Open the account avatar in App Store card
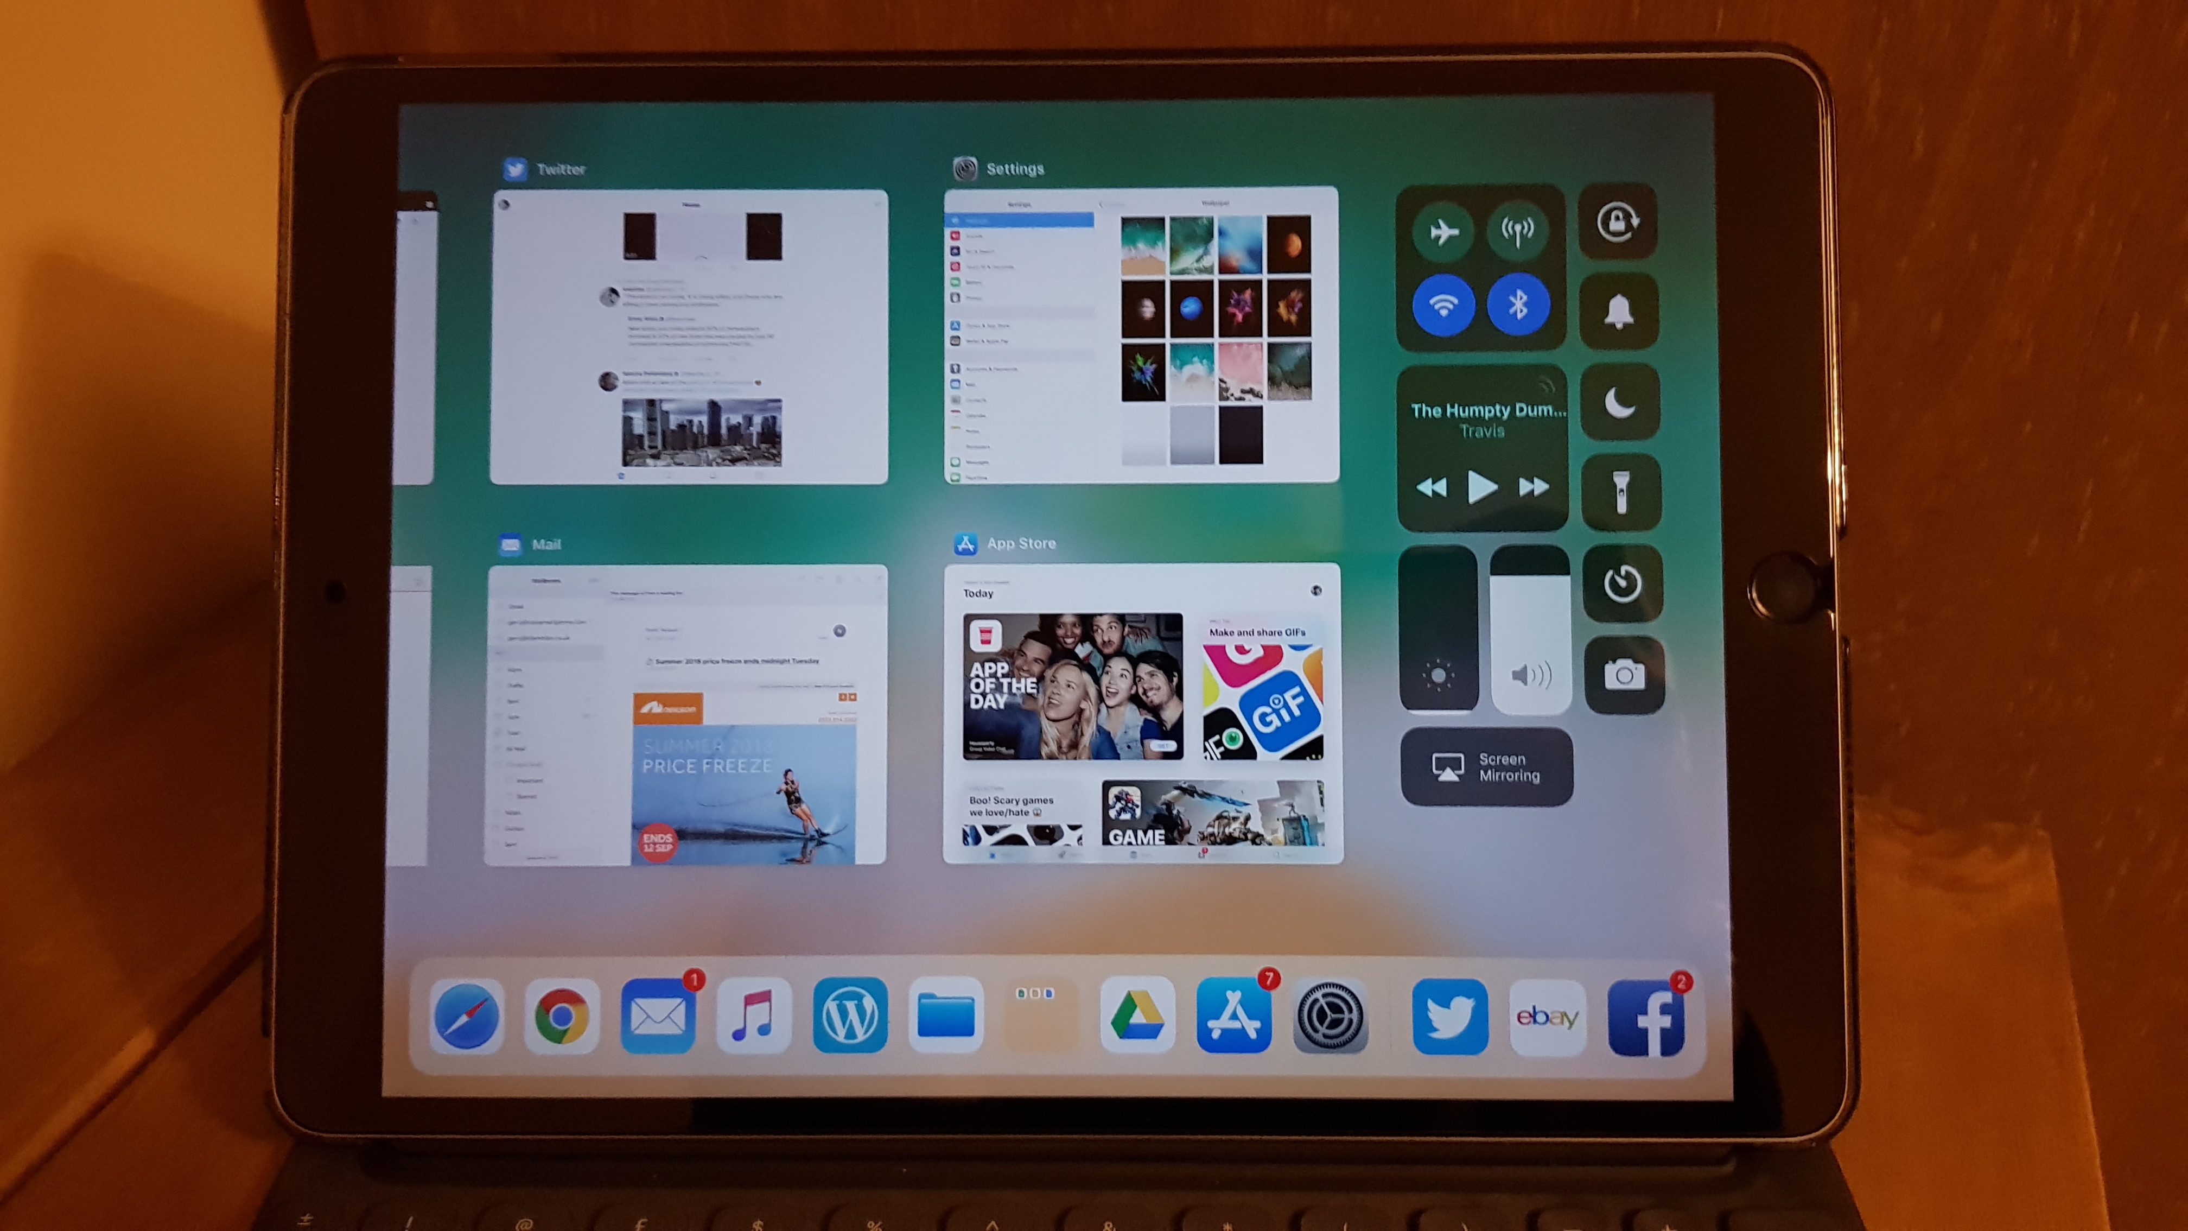2188x1231 pixels. pos(1316,591)
